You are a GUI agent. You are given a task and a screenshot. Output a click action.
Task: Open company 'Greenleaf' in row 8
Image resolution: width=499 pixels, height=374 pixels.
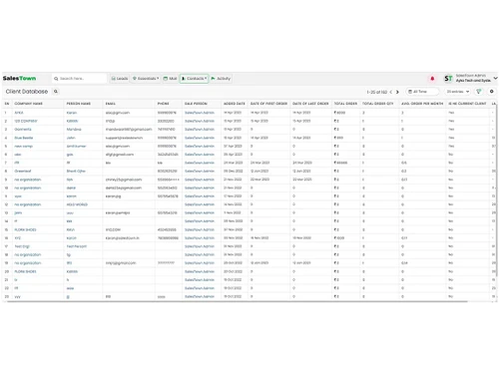[x=23, y=172]
